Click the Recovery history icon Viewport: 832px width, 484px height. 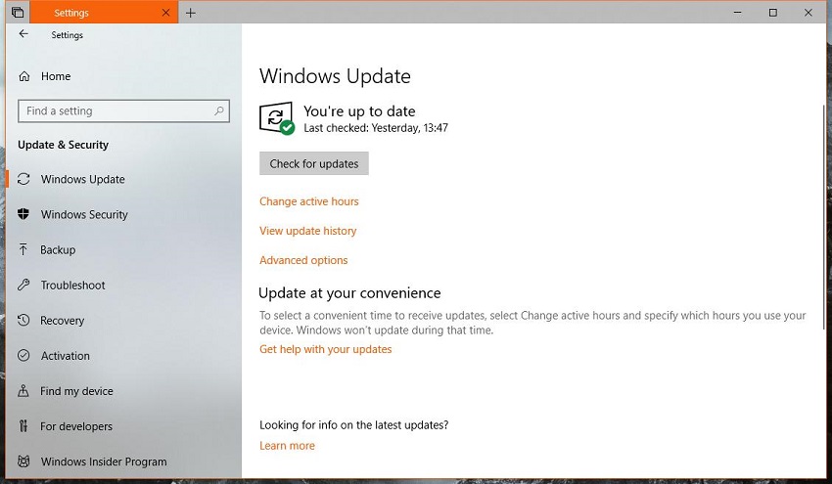click(23, 321)
